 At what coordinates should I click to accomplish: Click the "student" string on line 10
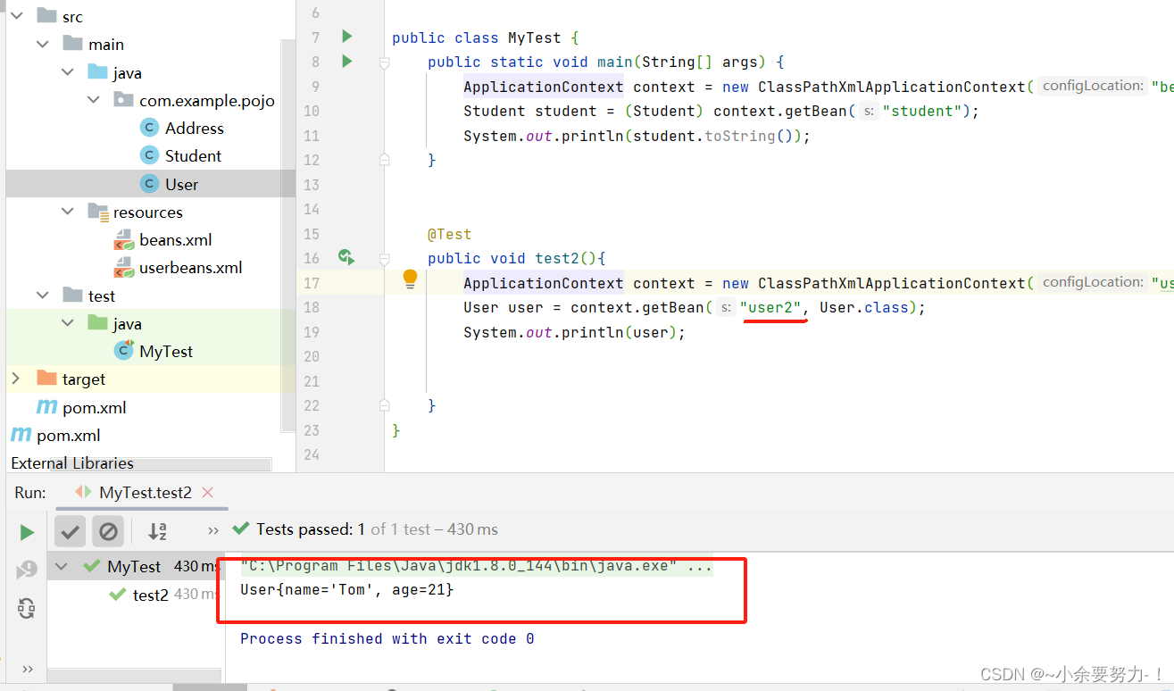point(922,111)
